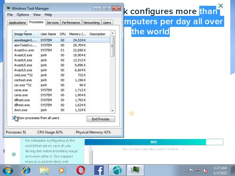Select AvastUI.exe row using 12,512 K
Screen dimensions: 235x176
61,60
